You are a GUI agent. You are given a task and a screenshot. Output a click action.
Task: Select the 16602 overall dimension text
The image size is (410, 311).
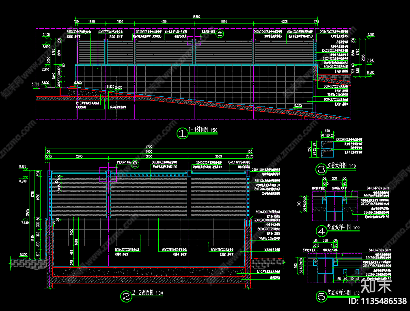pyautogui.click(x=196, y=17)
